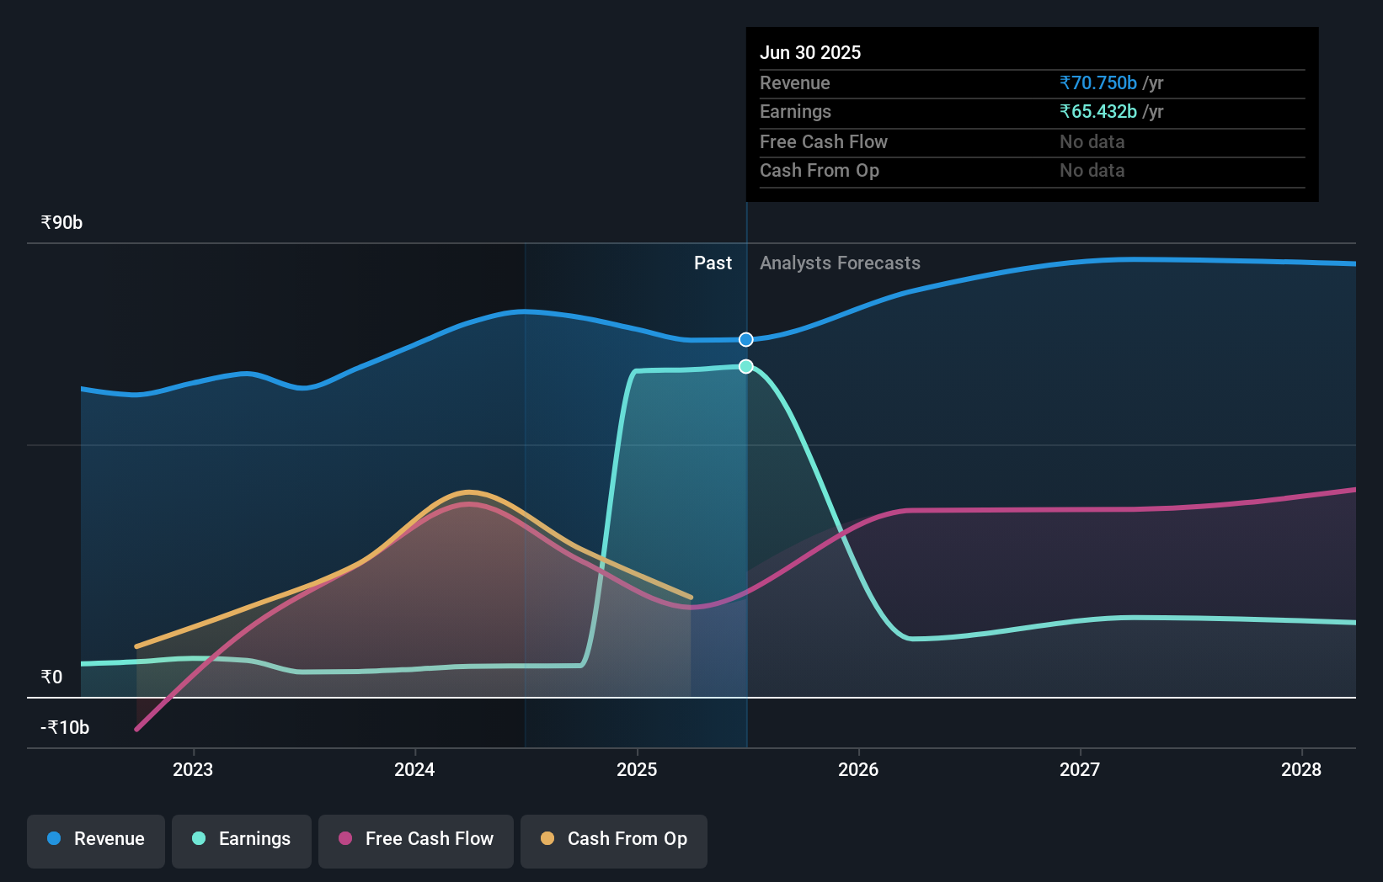Toggle the Earnings series legend dot
The width and height of the screenshot is (1383, 882).
click(197, 839)
